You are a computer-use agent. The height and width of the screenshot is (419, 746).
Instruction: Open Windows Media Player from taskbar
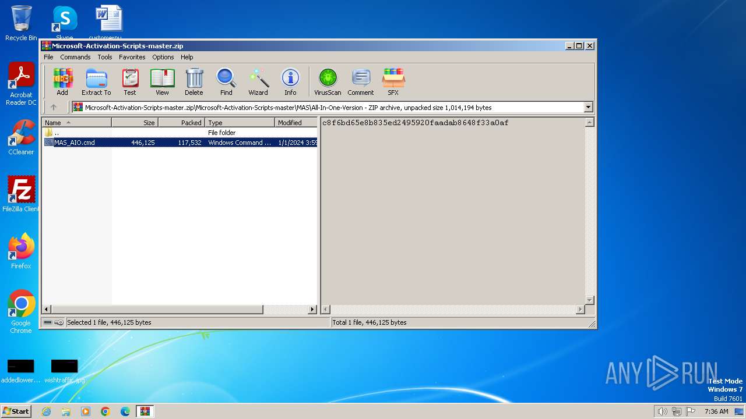point(86,411)
